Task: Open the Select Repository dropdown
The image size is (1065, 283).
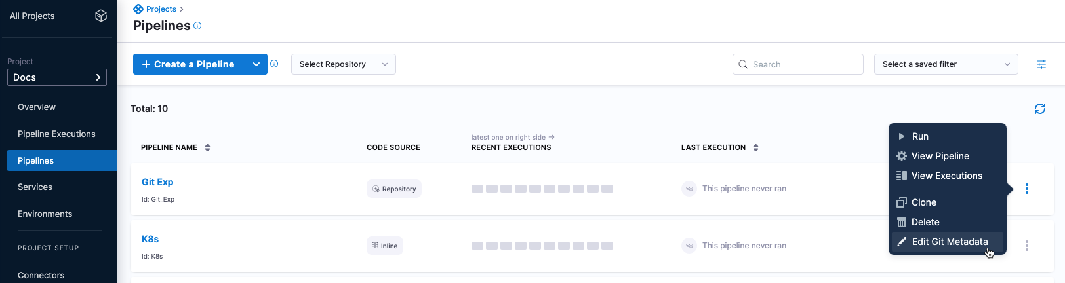Action: click(343, 64)
